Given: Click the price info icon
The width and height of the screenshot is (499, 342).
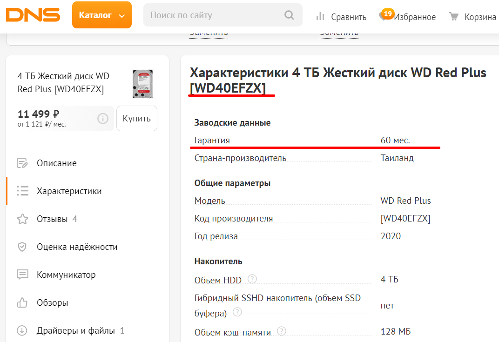Looking at the screenshot, I should [103, 119].
